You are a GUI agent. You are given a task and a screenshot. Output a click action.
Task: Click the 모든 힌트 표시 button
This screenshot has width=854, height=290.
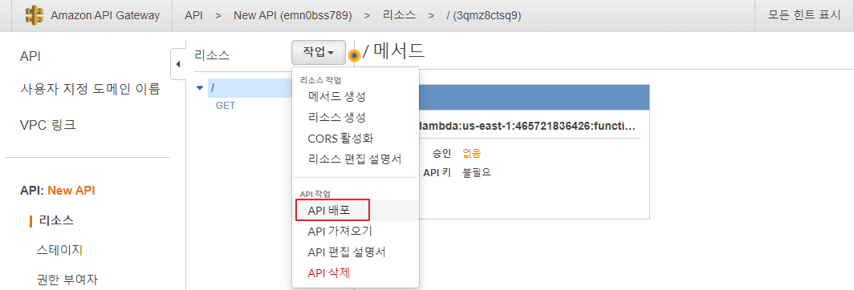pos(804,15)
